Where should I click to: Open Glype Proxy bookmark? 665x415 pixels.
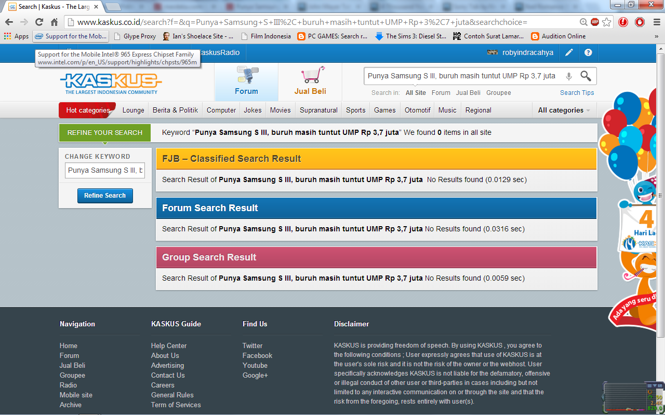(x=134, y=36)
